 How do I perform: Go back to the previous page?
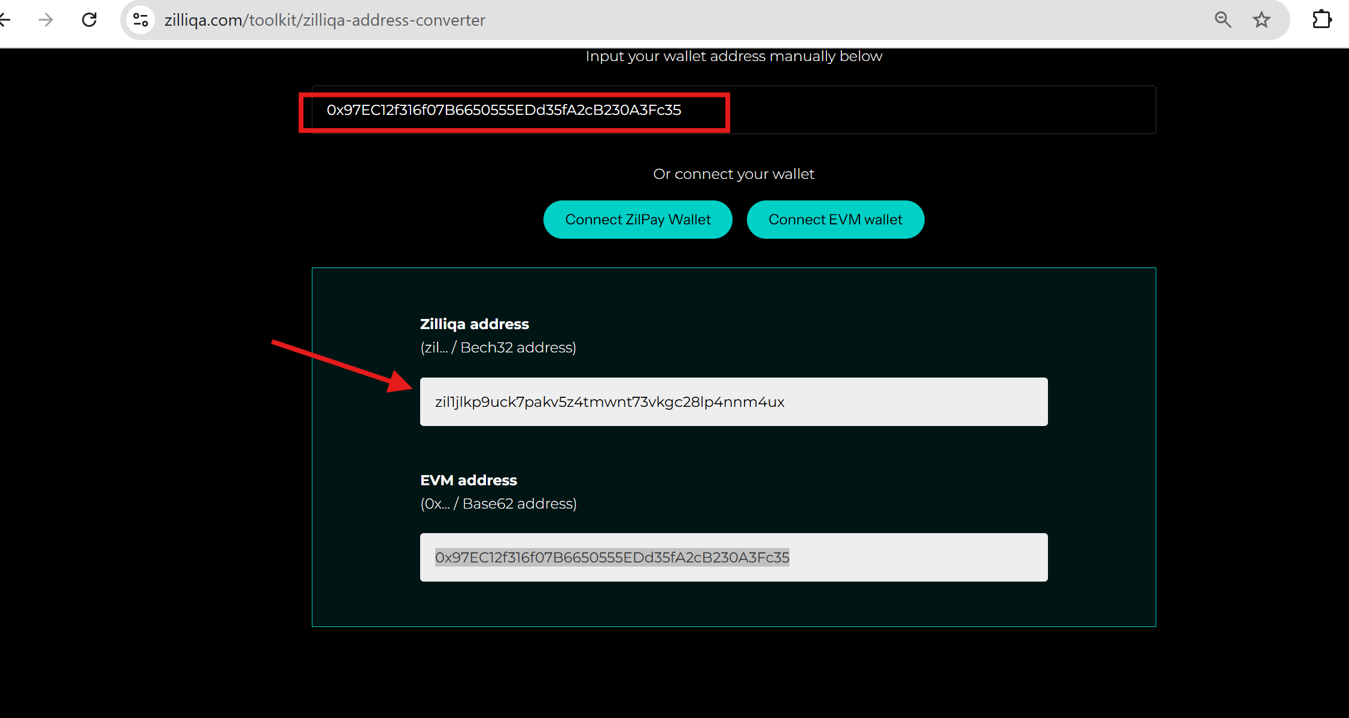tap(5, 20)
